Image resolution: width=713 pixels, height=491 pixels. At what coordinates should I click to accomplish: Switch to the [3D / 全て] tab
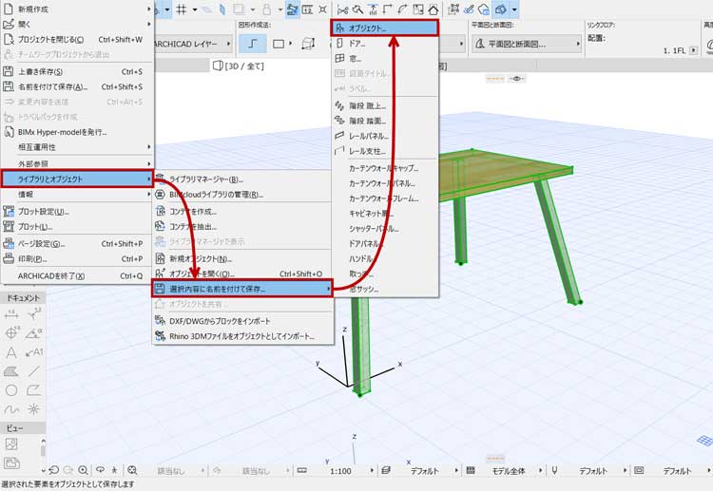click(239, 66)
